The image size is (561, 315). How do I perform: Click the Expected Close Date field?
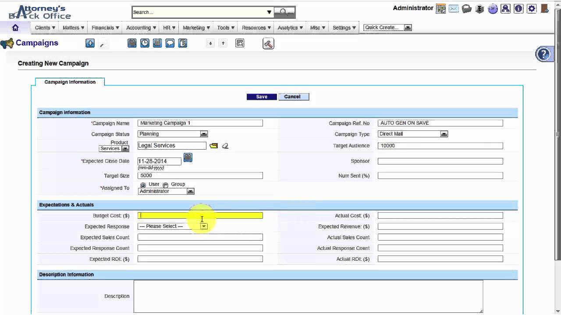[160, 161]
